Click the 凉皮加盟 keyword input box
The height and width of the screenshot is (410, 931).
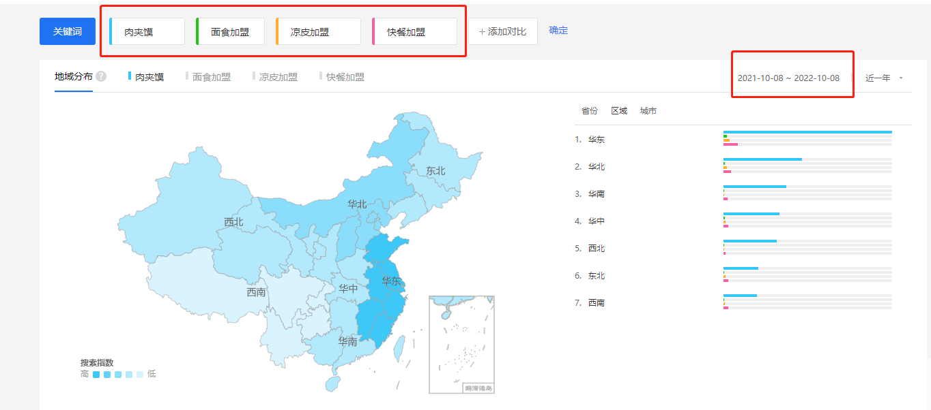[319, 31]
